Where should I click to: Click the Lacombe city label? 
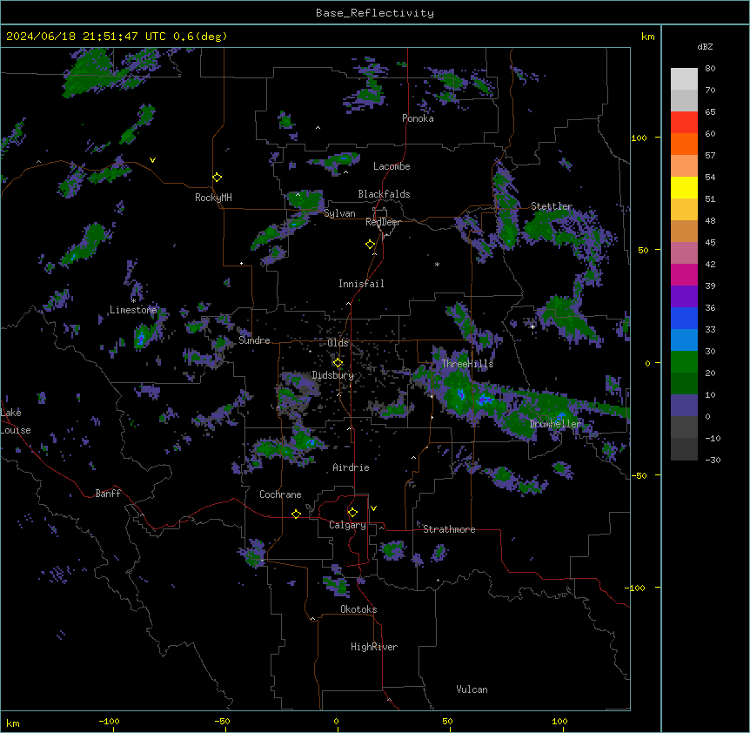pyautogui.click(x=392, y=166)
